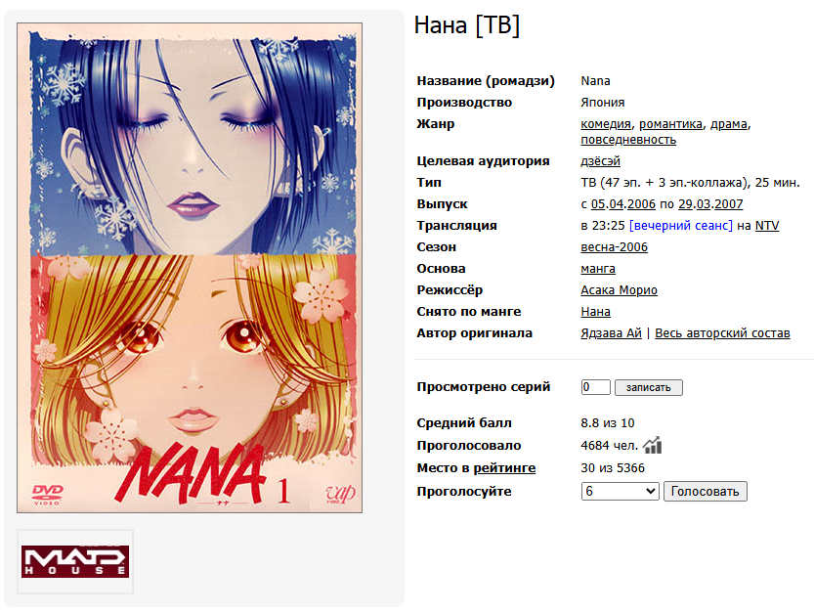Click the записать button
Viewport: 814px width, 613px height.
(649, 387)
